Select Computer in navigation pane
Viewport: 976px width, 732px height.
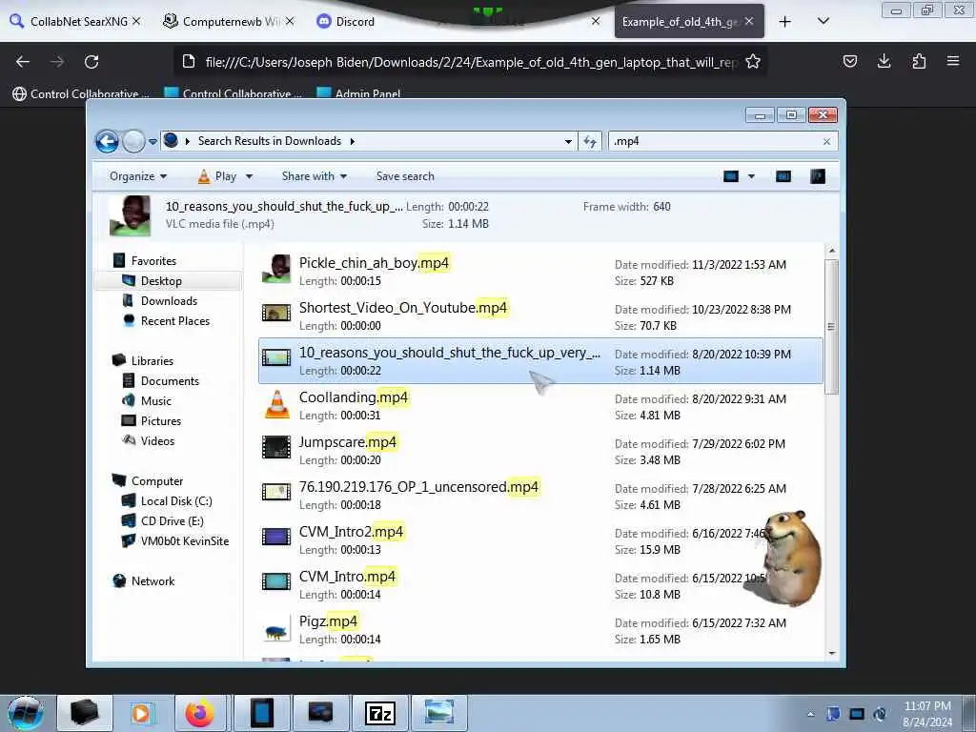pyautogui.click(x=157, y=480)
